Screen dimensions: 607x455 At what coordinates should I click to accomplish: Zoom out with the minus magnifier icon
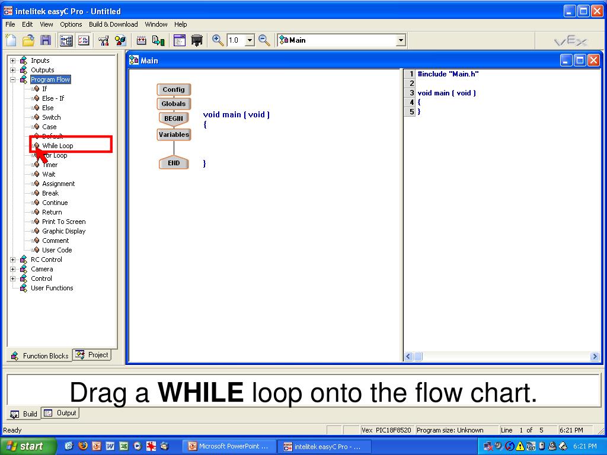(x=264, y=40)
